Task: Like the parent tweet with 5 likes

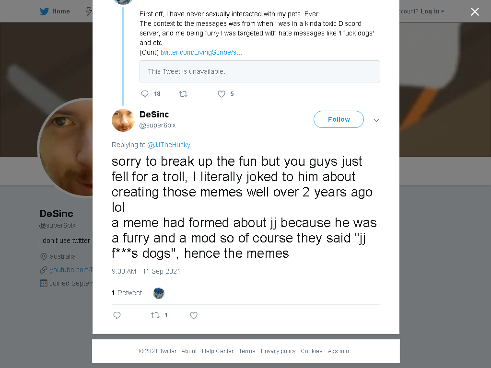Action: coord(222,94)
